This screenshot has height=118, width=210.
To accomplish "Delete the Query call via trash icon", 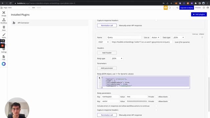I will [202, 37].
